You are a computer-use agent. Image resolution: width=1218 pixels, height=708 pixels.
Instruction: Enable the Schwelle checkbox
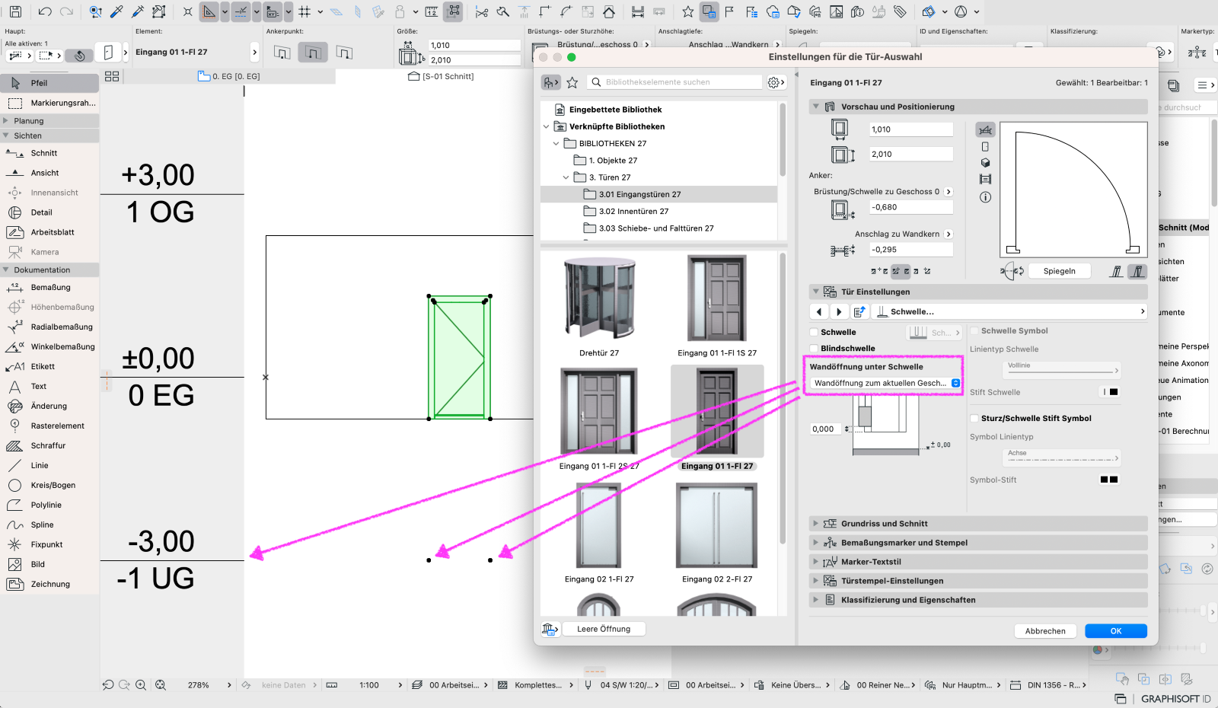point(814,332)
